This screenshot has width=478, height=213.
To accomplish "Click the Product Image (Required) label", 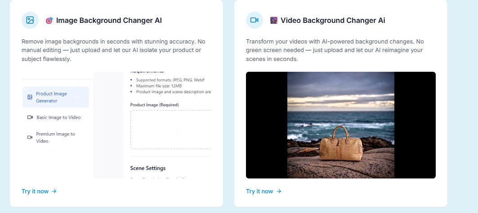I will pyautogui.click(x=154, y=104).
